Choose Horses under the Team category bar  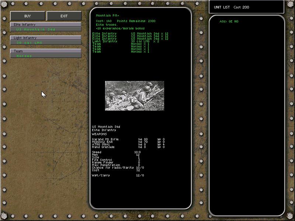46,56
